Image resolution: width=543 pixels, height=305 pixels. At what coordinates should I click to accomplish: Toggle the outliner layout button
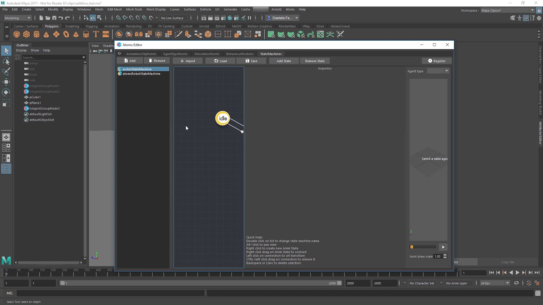(6, 169)
